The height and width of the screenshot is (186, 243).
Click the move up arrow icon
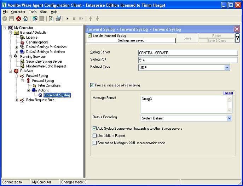click(91, 19)
